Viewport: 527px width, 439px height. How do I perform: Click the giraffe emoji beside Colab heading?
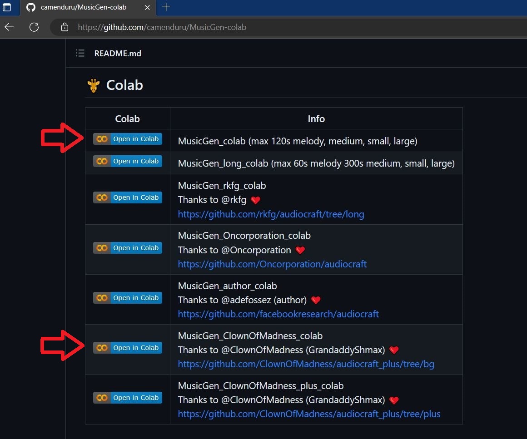pyautogui.click(x=94, y=85)
